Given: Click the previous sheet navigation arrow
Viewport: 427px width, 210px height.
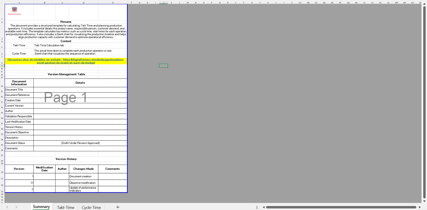Looking at the screenshot, I should pos(7,207).
